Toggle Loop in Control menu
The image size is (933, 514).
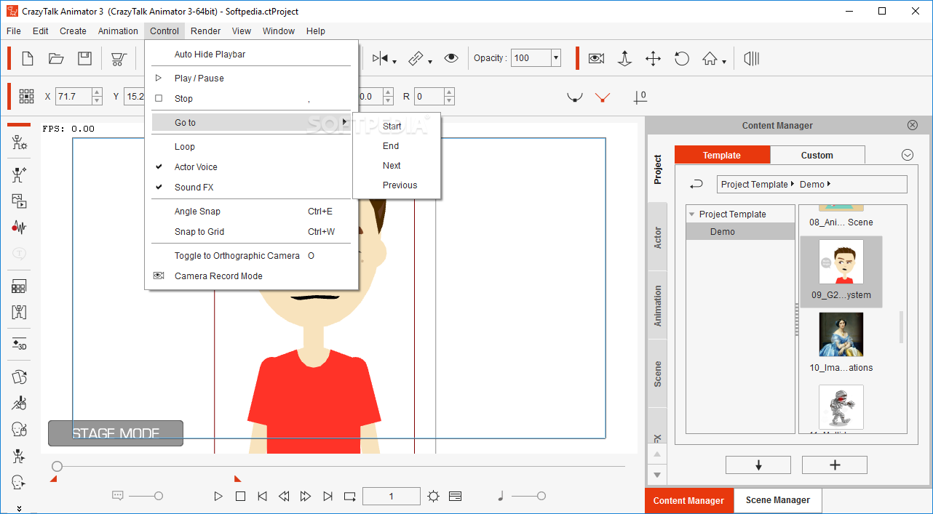point(251,147)
